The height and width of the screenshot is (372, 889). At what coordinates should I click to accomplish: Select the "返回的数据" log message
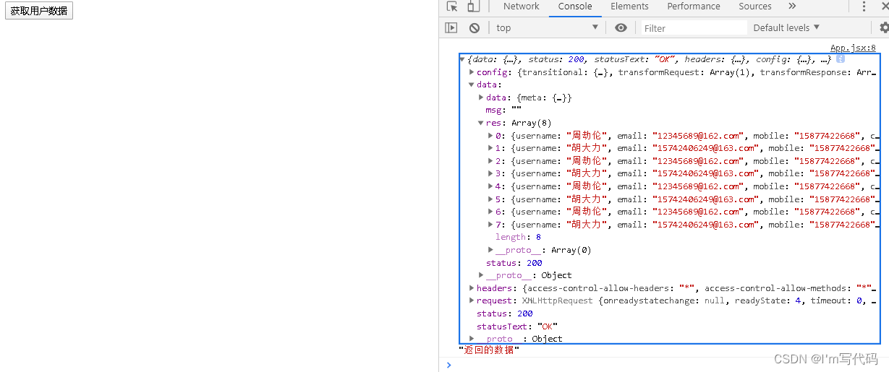point(489,350)
